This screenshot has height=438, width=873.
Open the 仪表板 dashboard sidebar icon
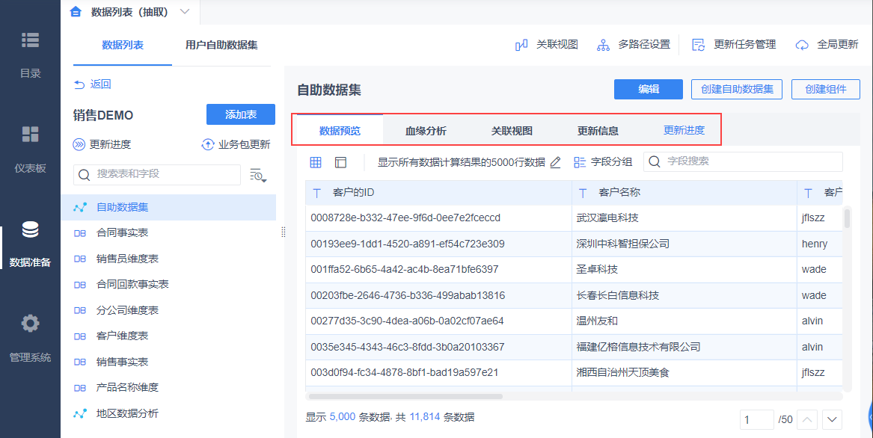tap(30, 134)
